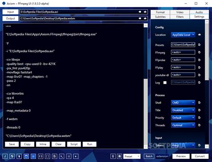Open config folder icon next to Location
The height and width of the screenshot is (162, 212).
click(x=199, y=35)
